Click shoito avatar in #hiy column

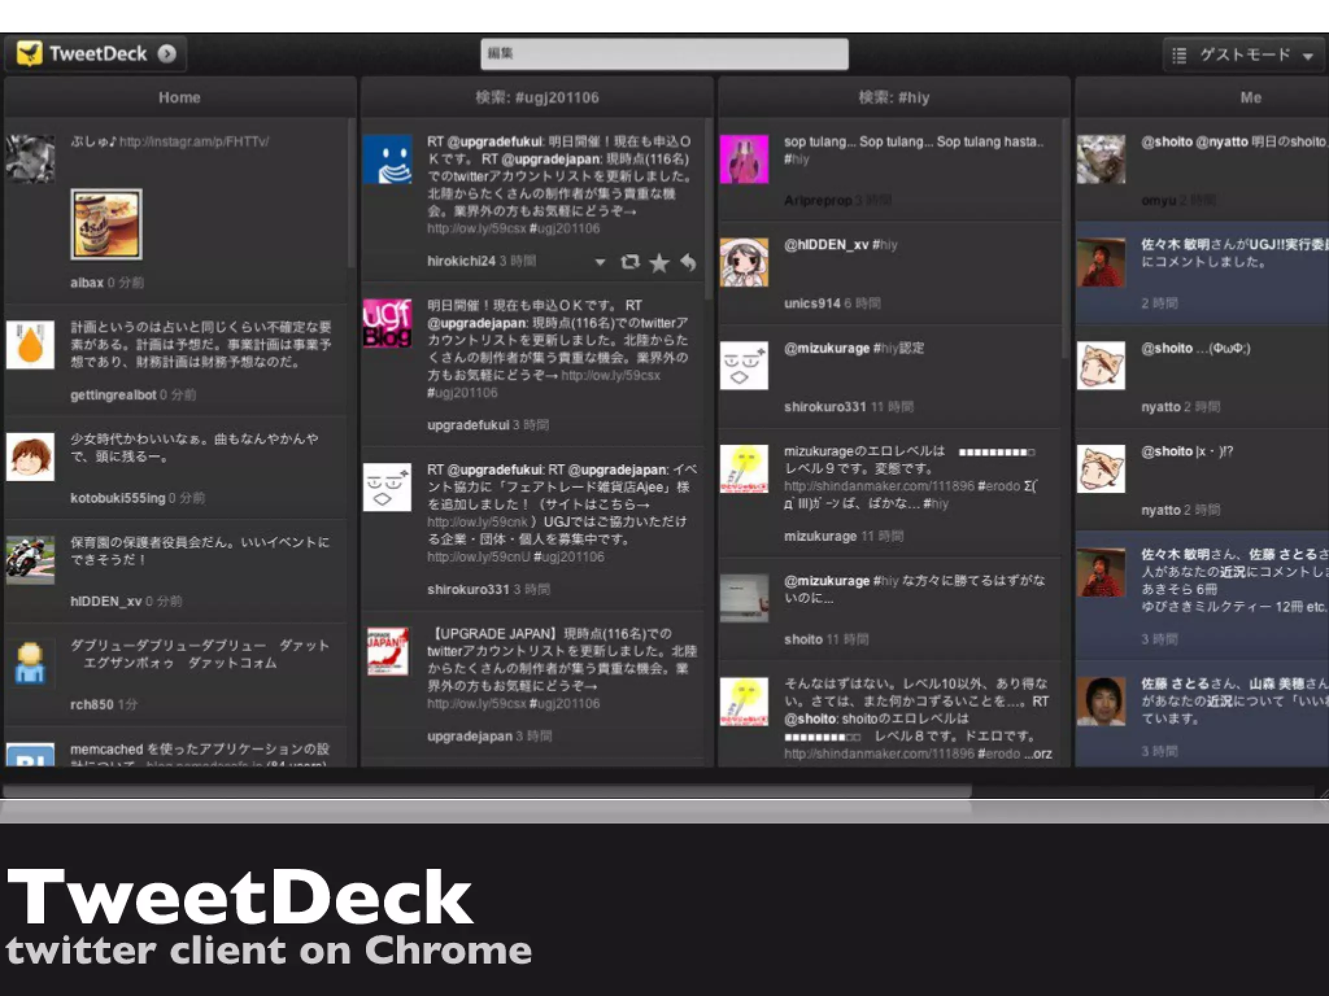click(744, 598)
